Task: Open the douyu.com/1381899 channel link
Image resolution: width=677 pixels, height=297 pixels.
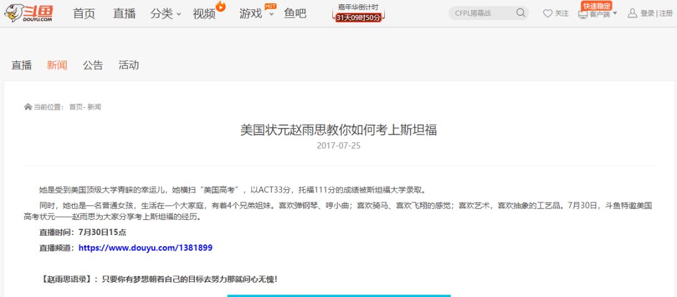Action: 145,247
